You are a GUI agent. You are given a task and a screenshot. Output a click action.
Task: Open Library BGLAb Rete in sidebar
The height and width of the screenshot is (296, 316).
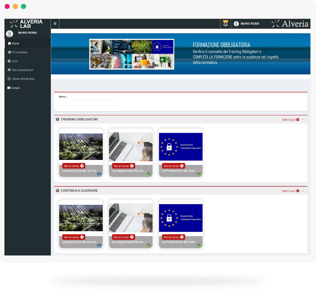click(x=23, y=79)
